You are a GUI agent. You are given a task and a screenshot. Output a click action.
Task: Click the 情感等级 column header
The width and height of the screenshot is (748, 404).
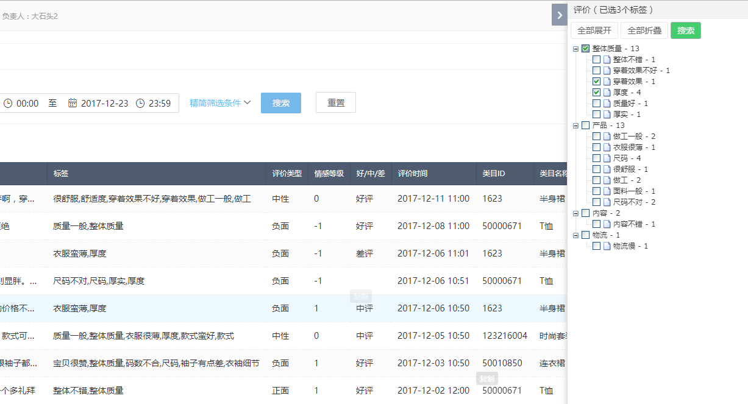[329, 174]
